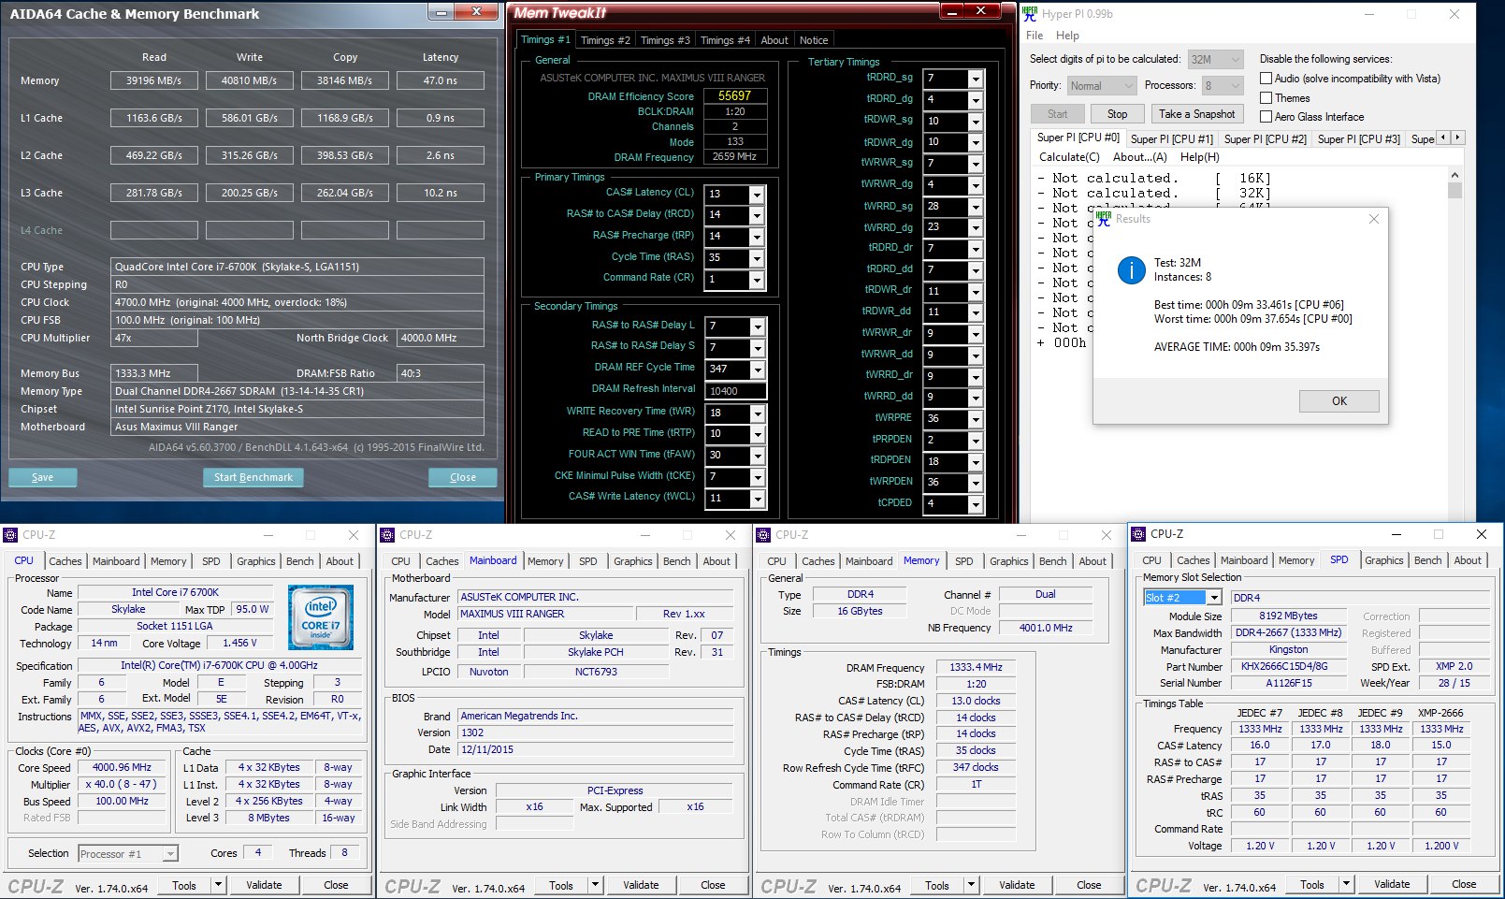Open Graphics tab in CPU-Z SPD window
1505x899 pixels.
1383,560
